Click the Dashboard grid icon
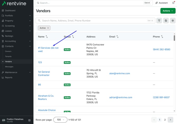 click(3, 11)
